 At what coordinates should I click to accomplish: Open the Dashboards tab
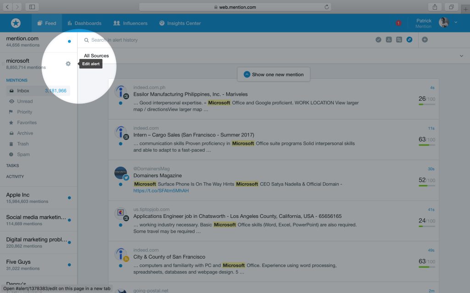click(84, 23)
